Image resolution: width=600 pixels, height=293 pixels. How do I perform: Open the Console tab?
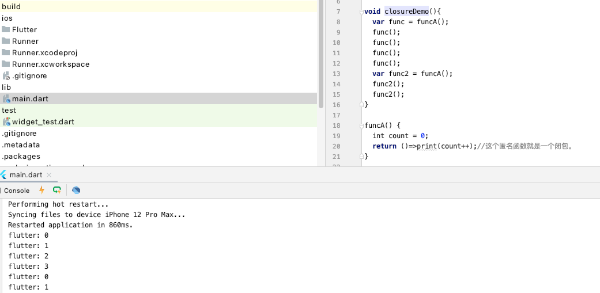pos(17,190)
